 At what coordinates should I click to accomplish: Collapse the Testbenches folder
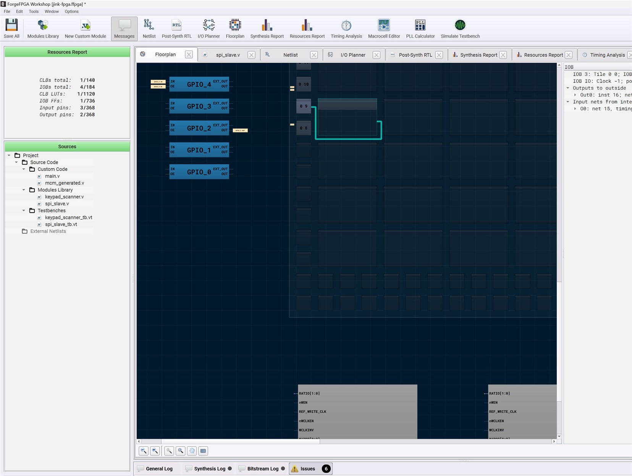coord(24,210)
